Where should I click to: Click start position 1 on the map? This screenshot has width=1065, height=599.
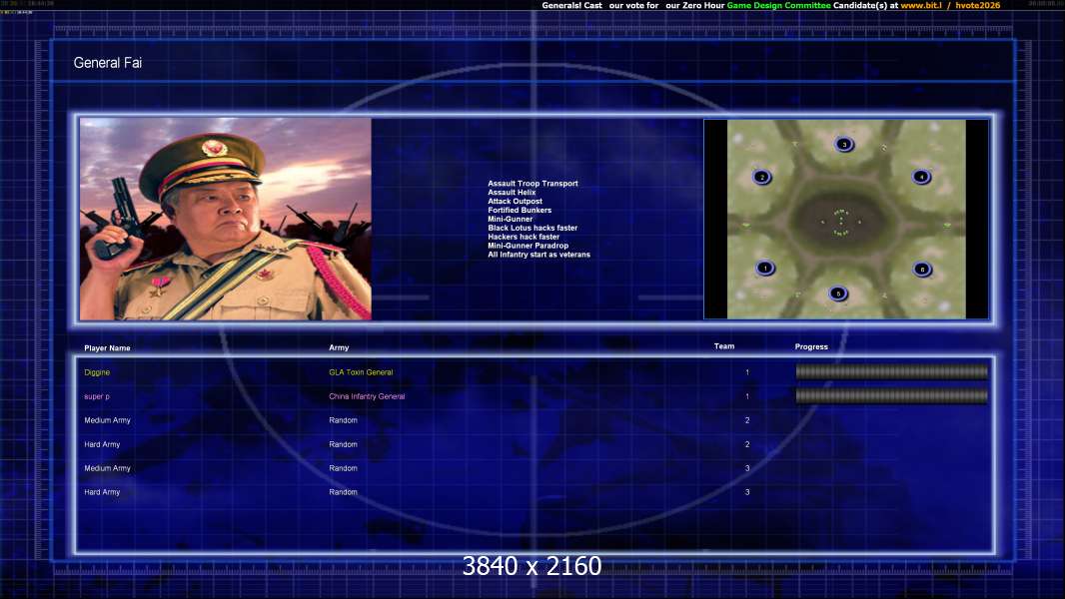click(x=765, y=268)
